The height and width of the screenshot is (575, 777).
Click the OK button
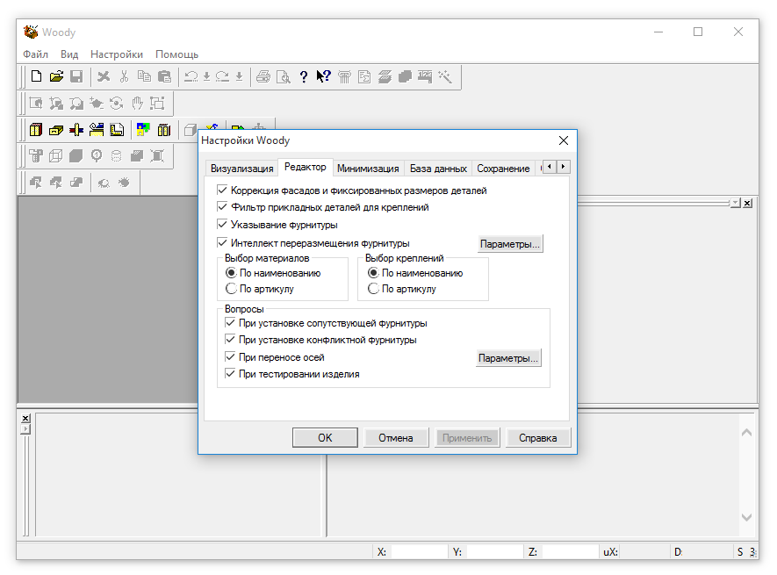tap(325, 438)
